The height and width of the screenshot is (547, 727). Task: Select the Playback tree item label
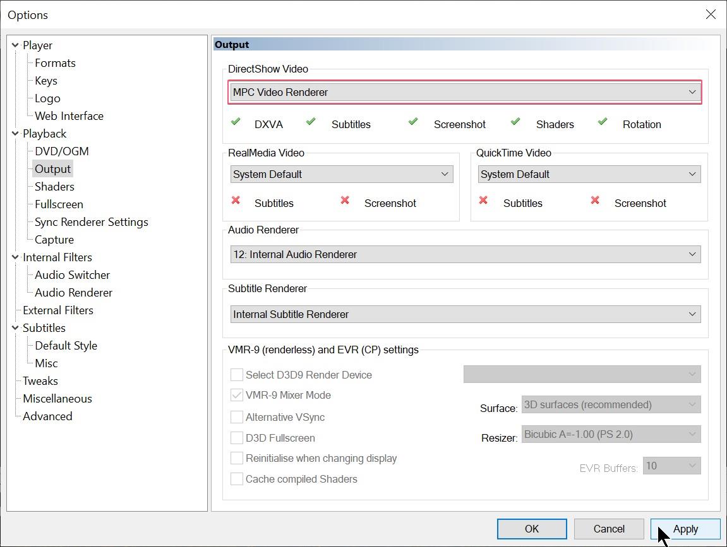click(x=44, y=134)
